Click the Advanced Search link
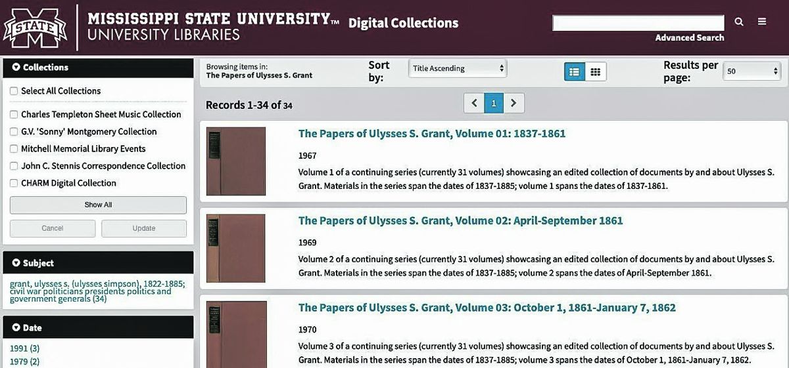Screen dimensions: 789x368 click(x=690, y=38)
